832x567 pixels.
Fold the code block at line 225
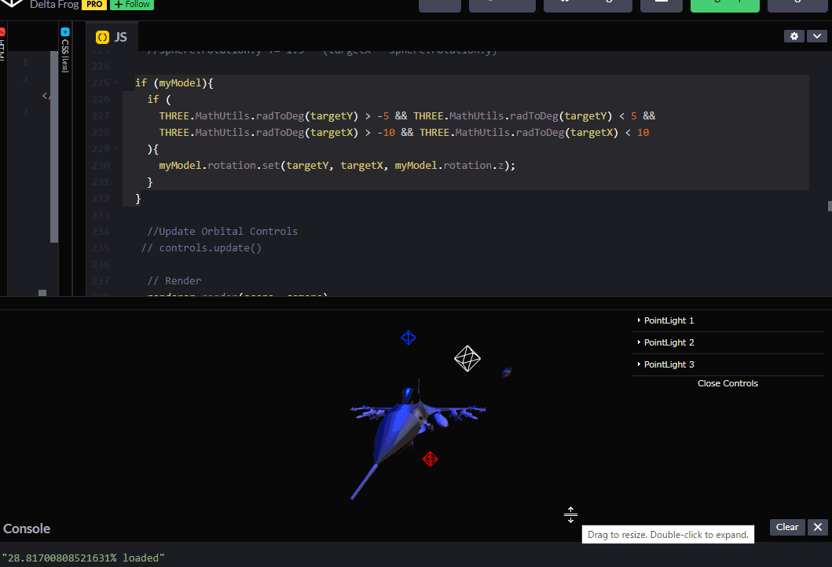coord(117,82)
